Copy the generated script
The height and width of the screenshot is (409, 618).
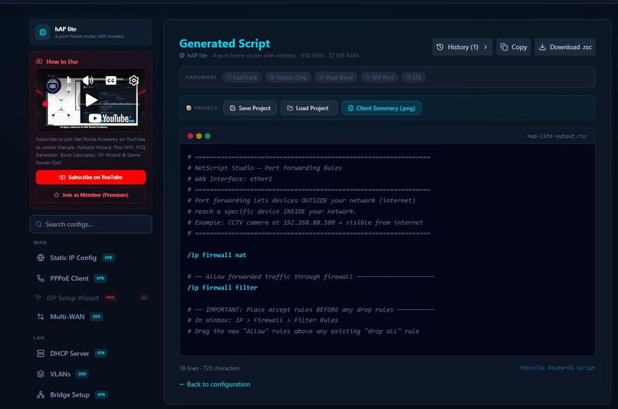[x=514, y=47]
